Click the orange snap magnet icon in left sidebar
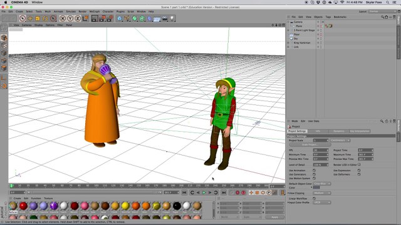The image size is (401, 225). click(x=4, y=86)
